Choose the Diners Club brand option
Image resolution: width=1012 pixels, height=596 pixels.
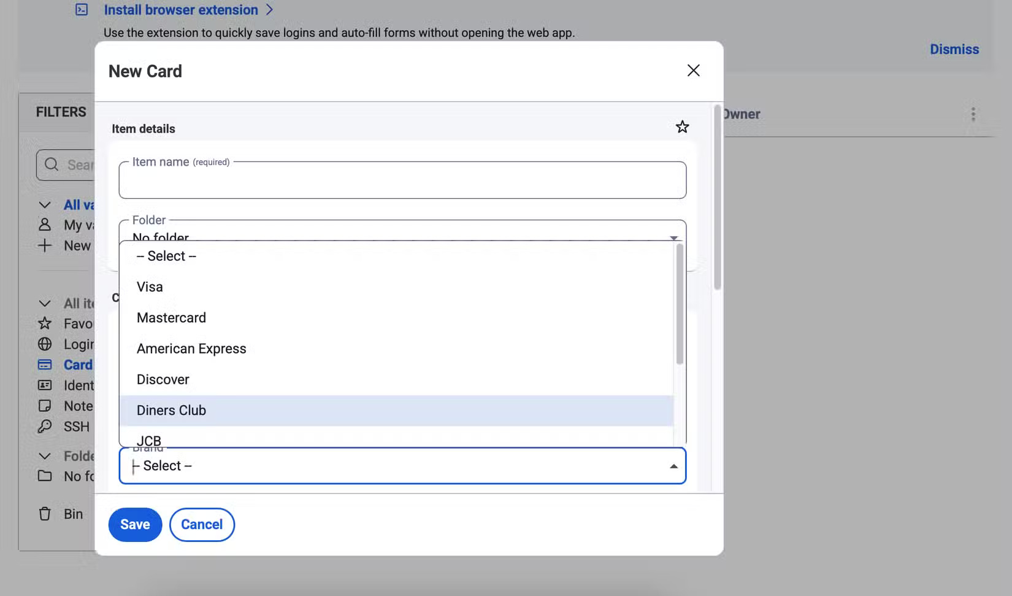(171, 410)
